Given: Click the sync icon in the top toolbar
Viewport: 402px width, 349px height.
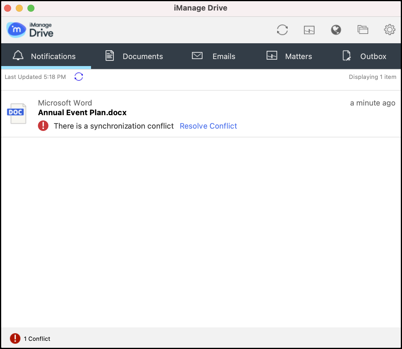Looking at the screenshot, I should 282,30.
